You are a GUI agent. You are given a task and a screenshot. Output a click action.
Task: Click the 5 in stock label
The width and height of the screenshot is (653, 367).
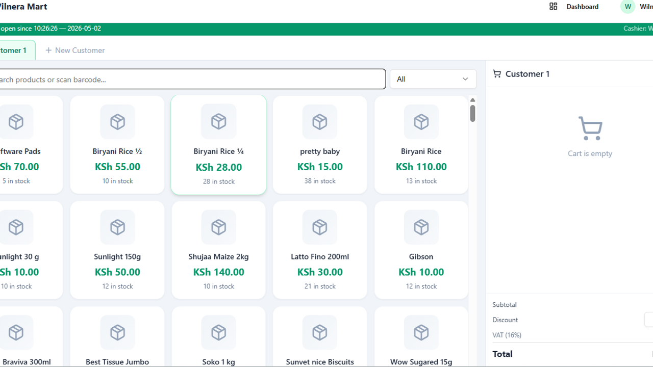16,181
